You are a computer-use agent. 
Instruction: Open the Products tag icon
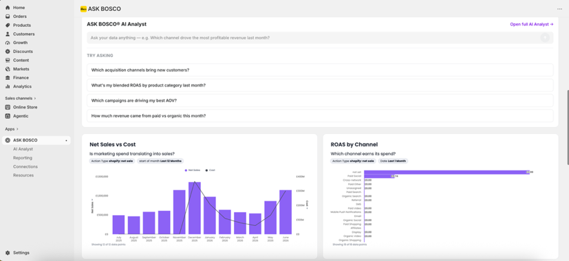8,25
